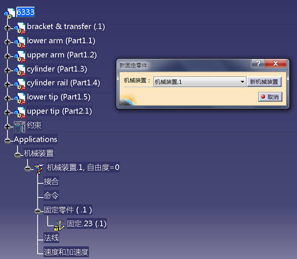Screen dimensions: 297x259
Task: Select the upper tip part icon
Action: pyautogui.click(x=20, y=113)
